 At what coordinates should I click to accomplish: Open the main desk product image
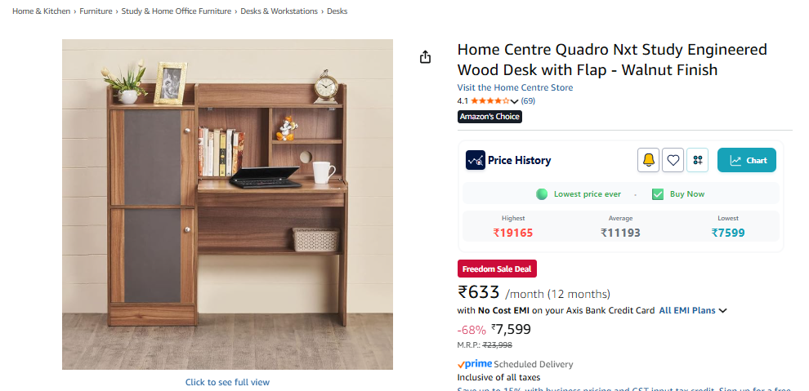click(227, 205)
